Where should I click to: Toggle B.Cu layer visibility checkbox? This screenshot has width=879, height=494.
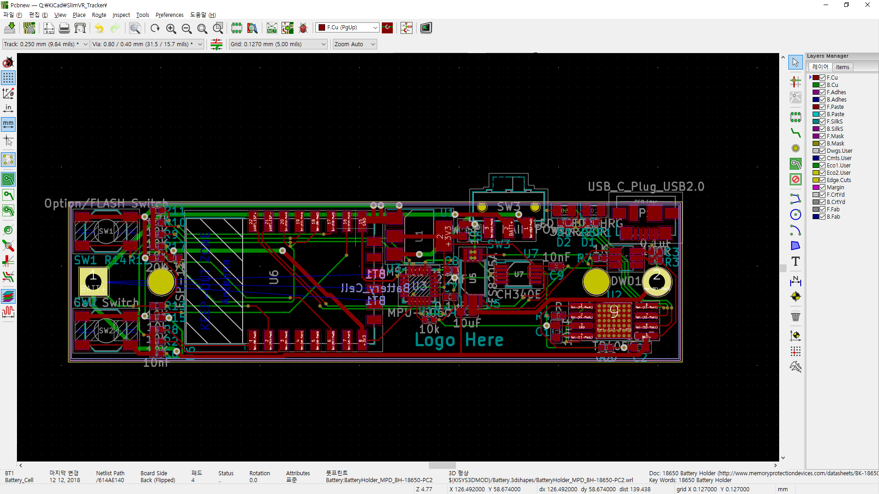823,85
